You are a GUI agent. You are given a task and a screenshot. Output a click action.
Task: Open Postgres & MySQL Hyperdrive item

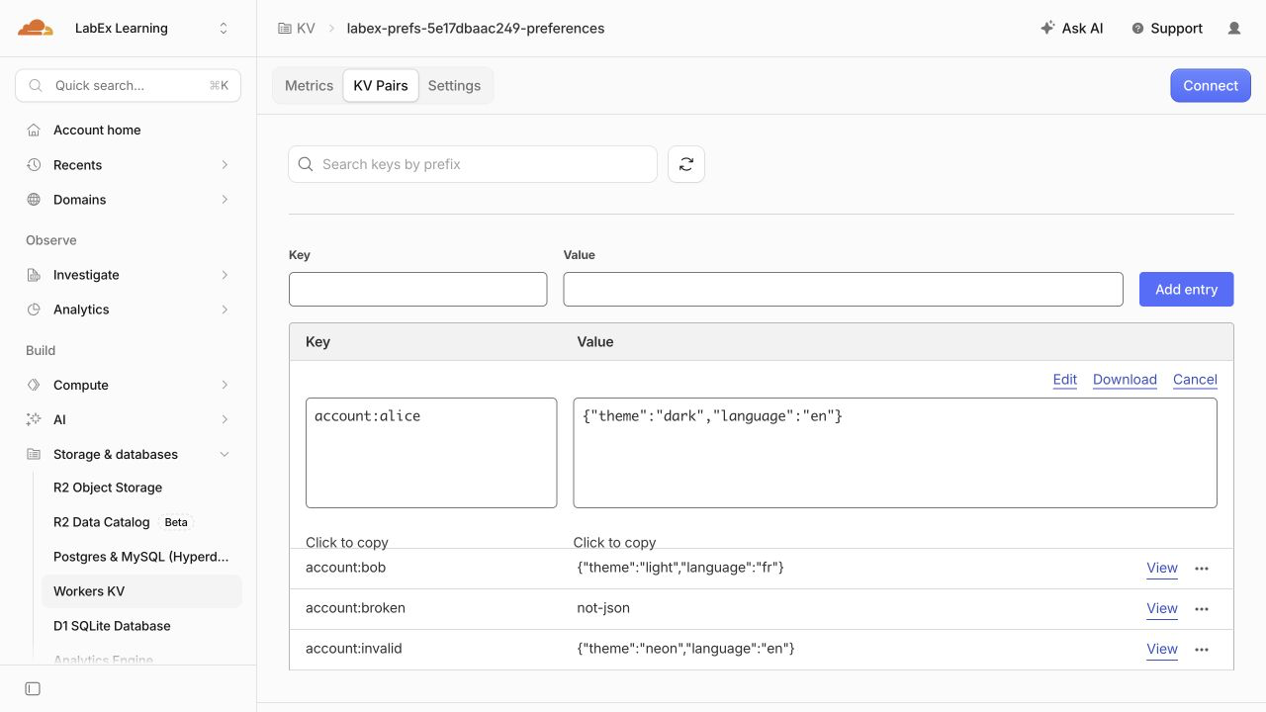[143, 557]
